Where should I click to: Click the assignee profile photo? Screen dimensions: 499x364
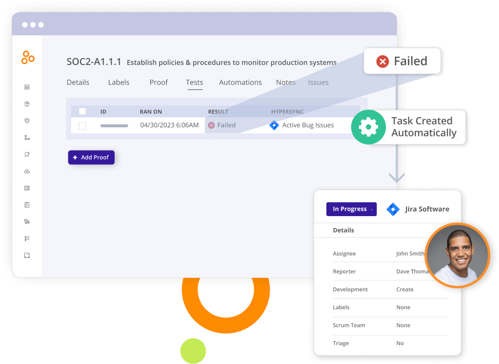(x=457, y=255)
